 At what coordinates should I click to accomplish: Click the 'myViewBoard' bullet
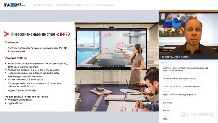coord(15,103)
